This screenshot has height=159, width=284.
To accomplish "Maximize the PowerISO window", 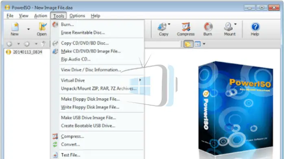I will pos(262,8).
